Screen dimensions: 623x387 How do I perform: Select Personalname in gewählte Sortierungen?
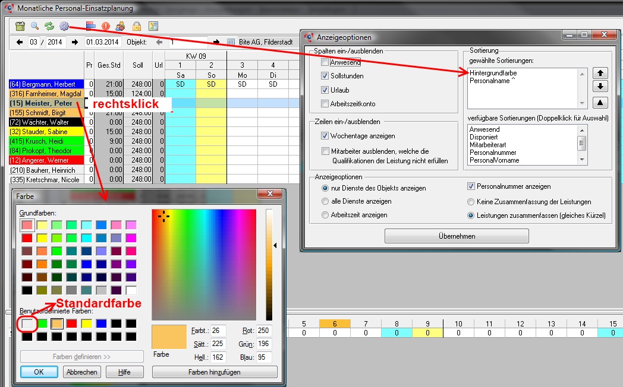pyautogui.click(x=492, y=81)
